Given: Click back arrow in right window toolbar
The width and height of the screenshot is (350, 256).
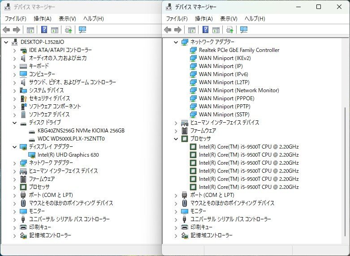Looking at the screenshot, I should 168,30.
